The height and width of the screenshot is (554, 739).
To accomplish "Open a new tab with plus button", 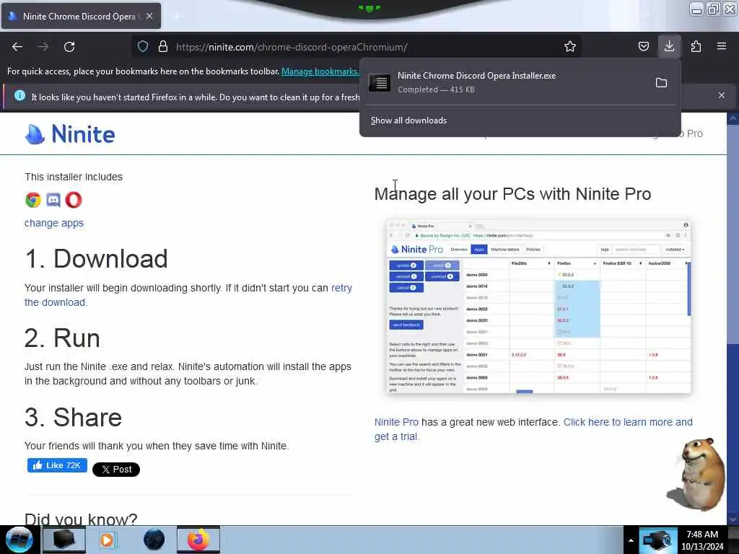I will (176, 16).
